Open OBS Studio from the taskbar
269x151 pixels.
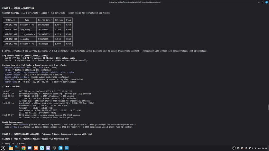[54, 148]
